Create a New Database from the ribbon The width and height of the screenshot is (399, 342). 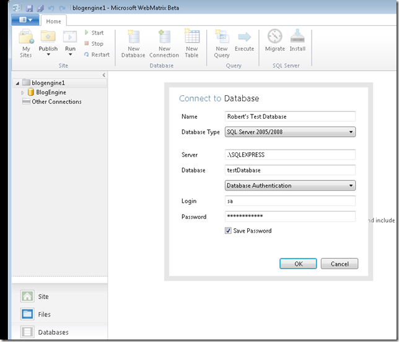click(133, 44)
